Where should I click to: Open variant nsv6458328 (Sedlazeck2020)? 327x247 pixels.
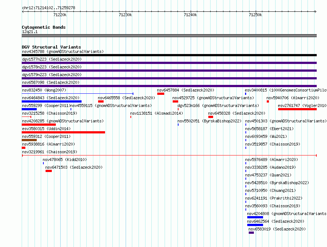coord(237,113)
